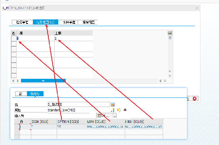The image size is (219, 145).
Task: Click the BT option cell value
Action: click(72, 127)
